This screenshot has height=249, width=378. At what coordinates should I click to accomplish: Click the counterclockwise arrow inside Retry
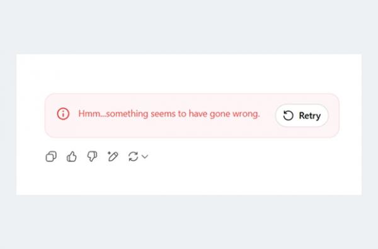click(288, 116)
